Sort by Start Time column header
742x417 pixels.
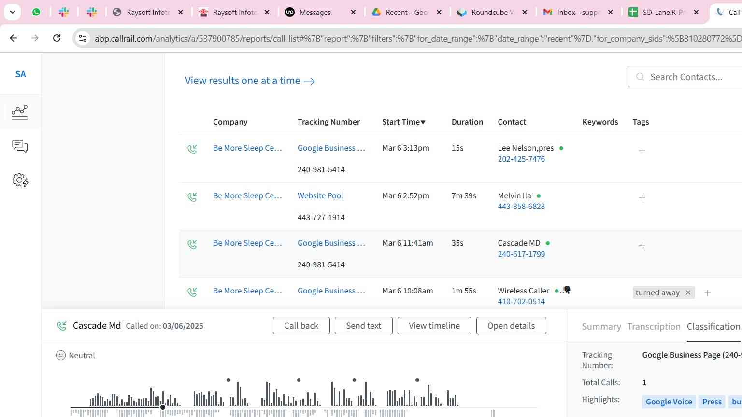click(x=404, y=122)
